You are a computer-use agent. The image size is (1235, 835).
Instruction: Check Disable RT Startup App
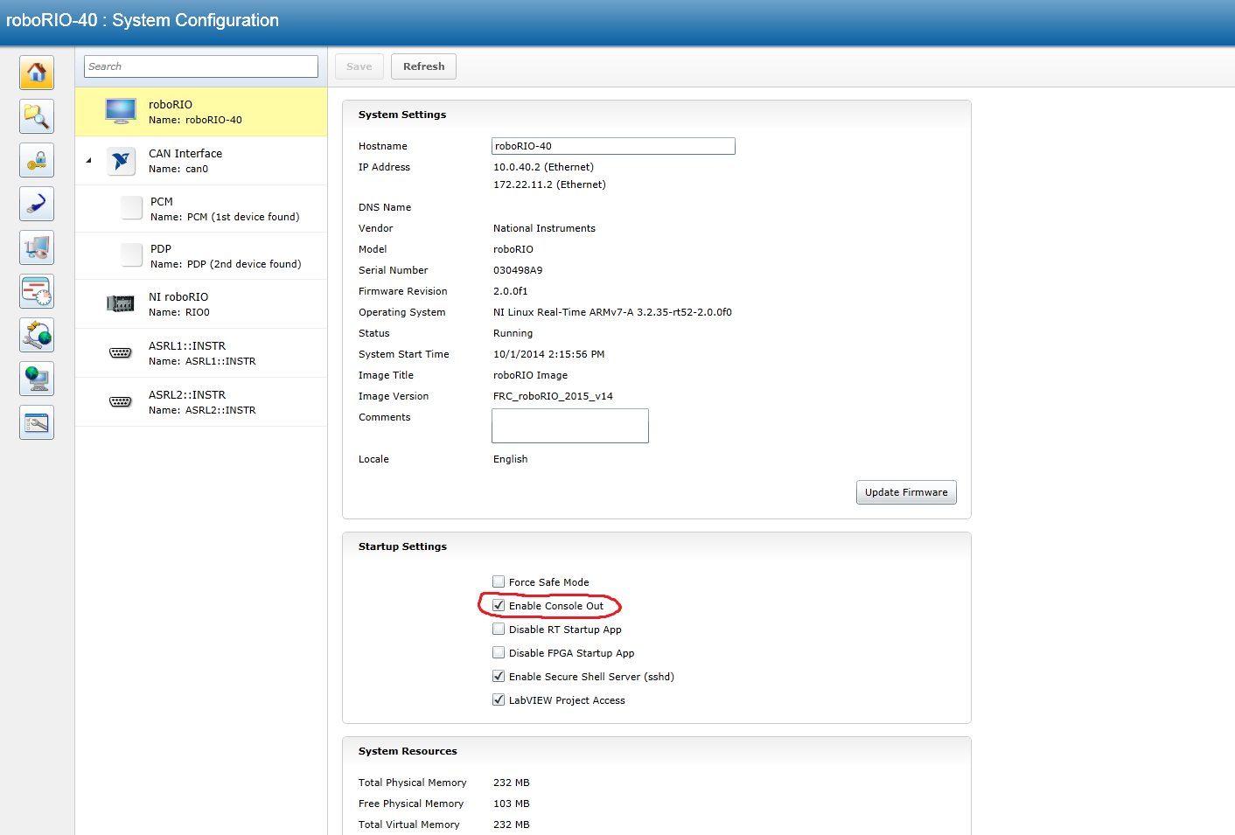(x=499, y=629)
